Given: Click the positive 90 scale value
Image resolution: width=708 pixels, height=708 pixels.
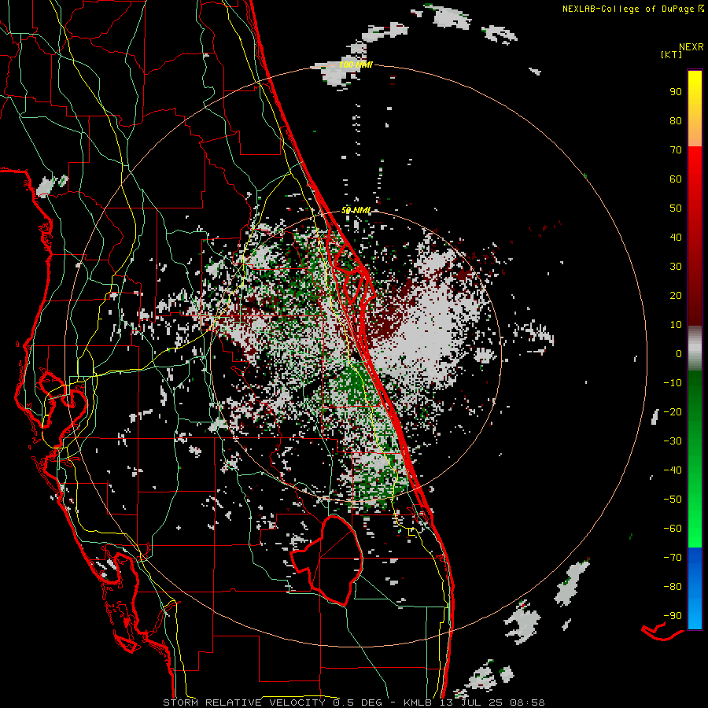Looking at the screenshot, I should 676,92.
